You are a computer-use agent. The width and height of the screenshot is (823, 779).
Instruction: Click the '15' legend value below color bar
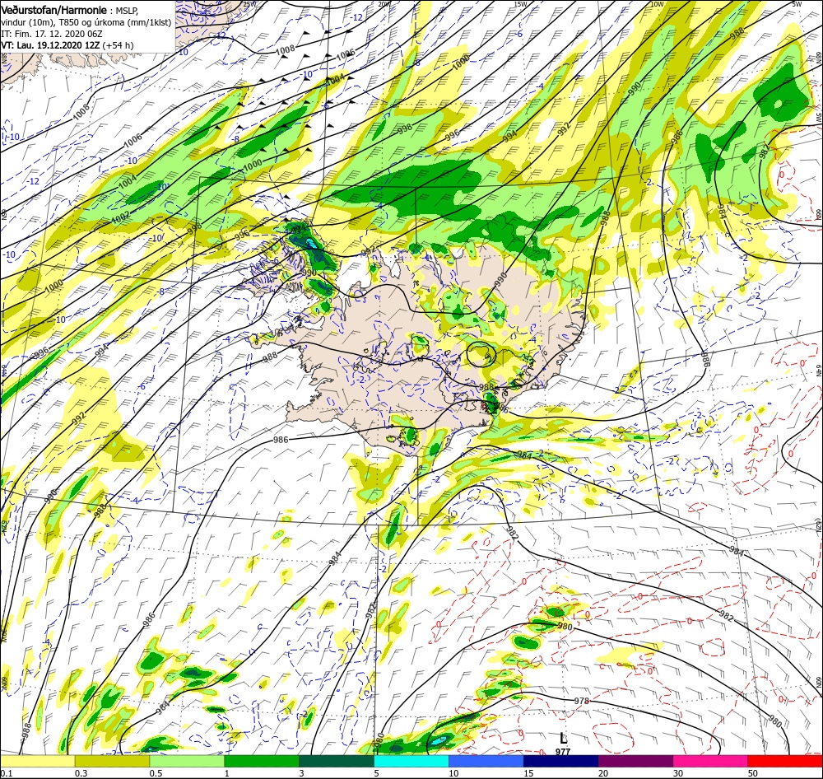(528, 773)
